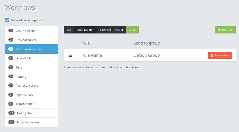Click the Add rule button
Image resolution: width=239 pixels, height=132 pixels.
pyautogui.click(x=225, y=30)
